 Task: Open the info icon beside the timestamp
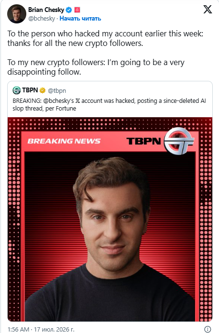(x=208, y=329)
